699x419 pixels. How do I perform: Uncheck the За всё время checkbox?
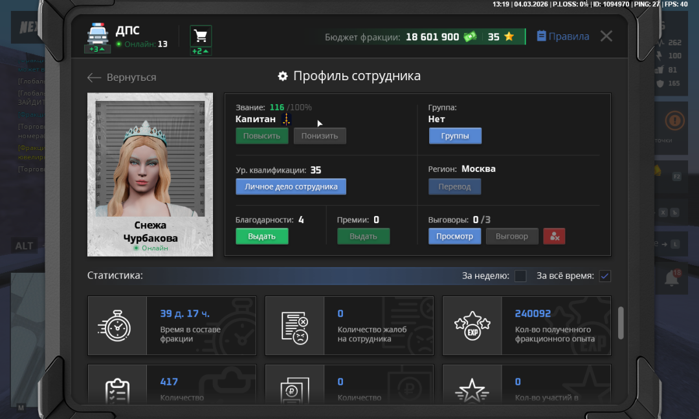click(605, 276)
